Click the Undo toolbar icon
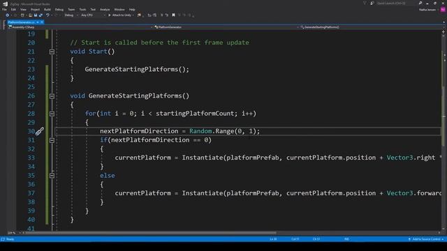447x251 pixels. tap(47, 15)
